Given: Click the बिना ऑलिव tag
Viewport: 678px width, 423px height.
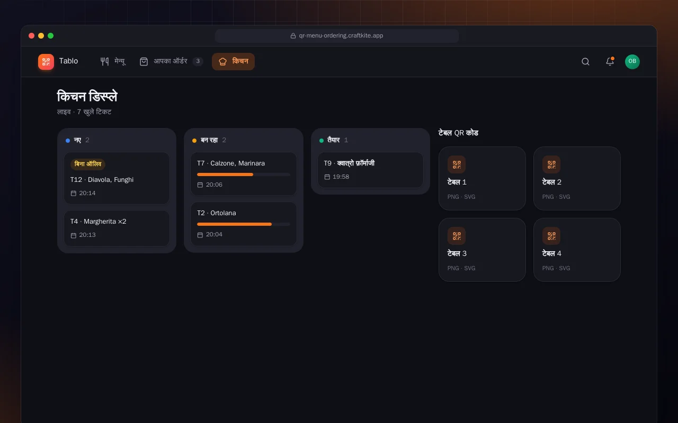Looking at the screenshot, I should tap(88, 164).
